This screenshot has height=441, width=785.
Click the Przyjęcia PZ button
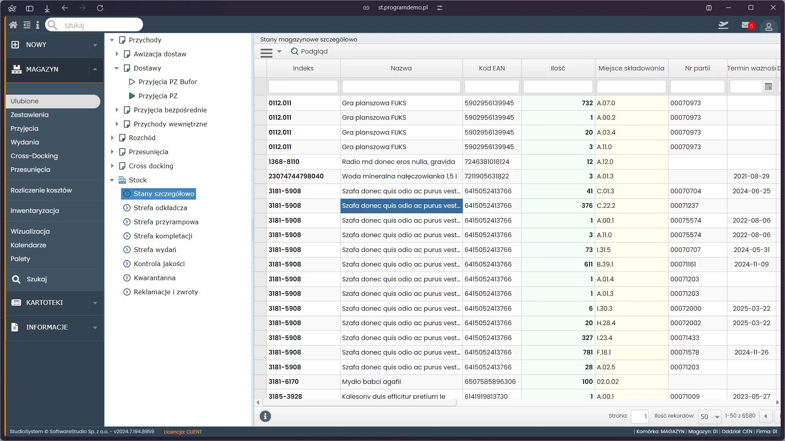click(158, 96)
